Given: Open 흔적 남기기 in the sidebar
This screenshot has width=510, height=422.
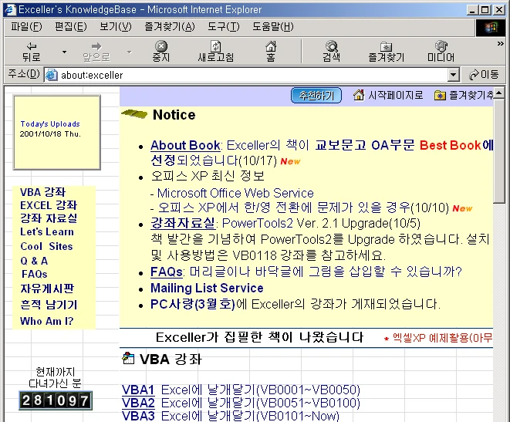Looking at the screenshot, I should (x=49, y=305).
